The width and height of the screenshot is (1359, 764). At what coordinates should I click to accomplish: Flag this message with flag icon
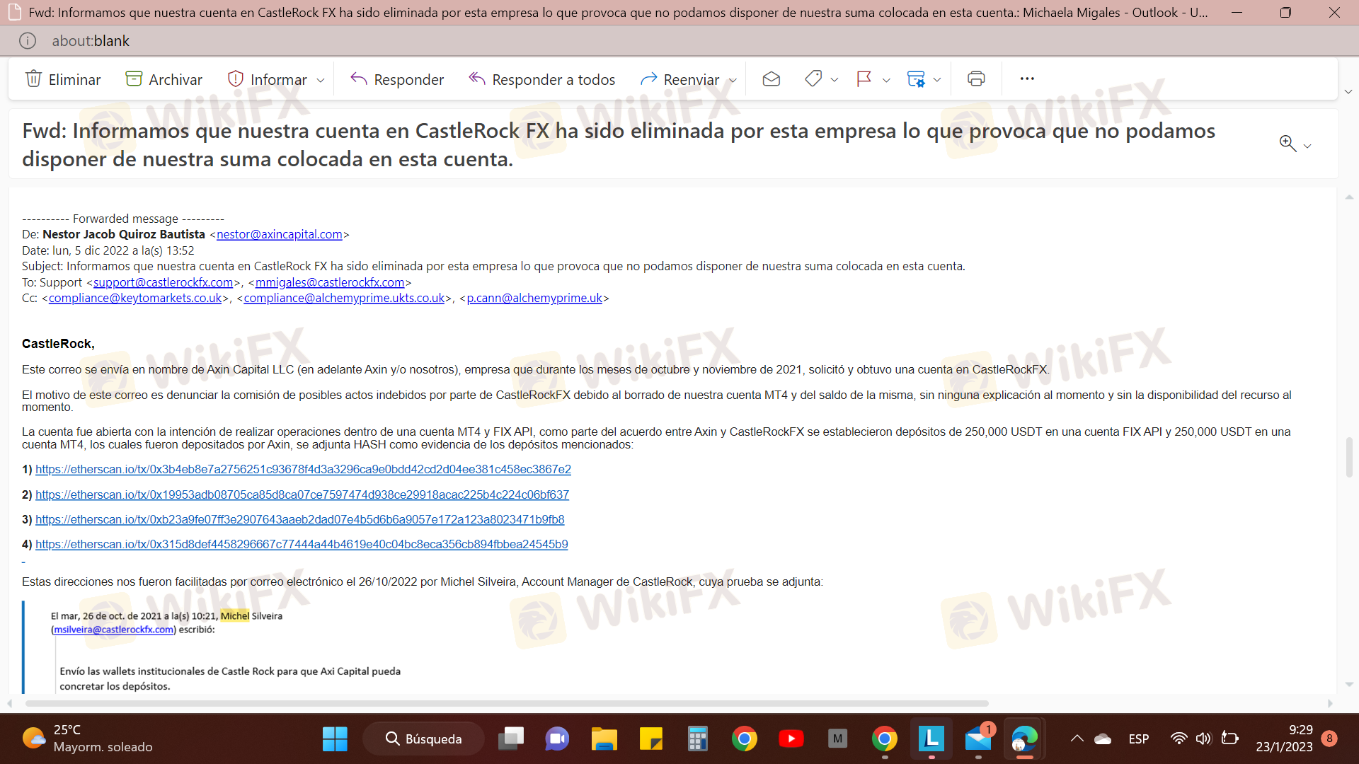click(864, 79)
